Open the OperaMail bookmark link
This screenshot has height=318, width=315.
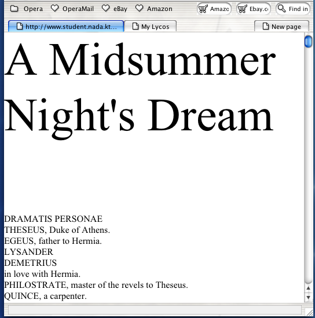tap(78, 9)
